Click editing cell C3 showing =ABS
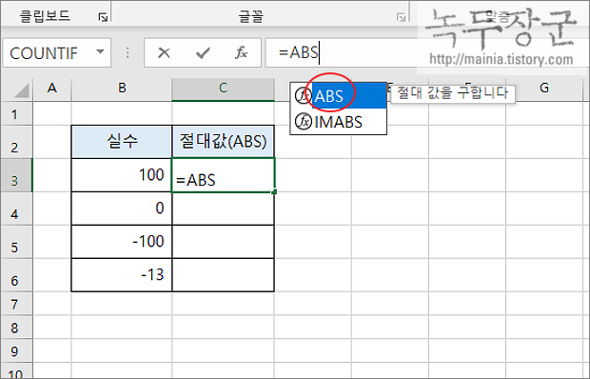 coord(223,175)
